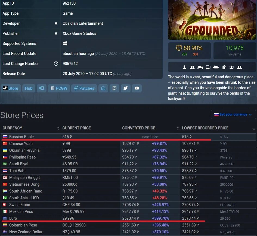Click the Steam Cloud feature icon
This screenshot has width=257, height=236.
[216, 67]
